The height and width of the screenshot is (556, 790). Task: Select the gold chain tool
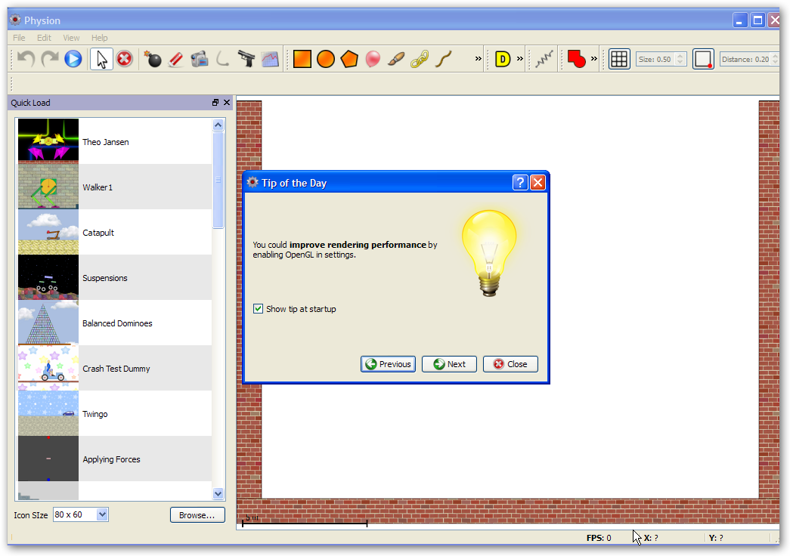[x=420, y=59]
